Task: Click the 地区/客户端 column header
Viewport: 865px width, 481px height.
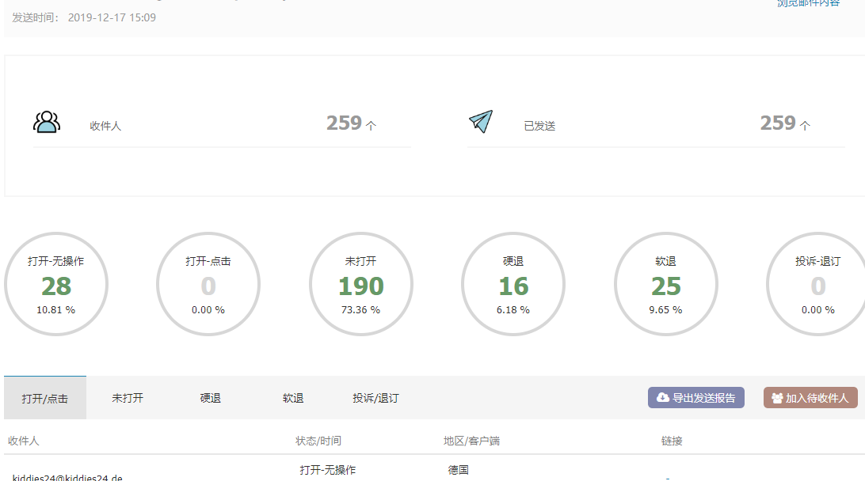Action: pyautogui.click(x=471, y=441)
